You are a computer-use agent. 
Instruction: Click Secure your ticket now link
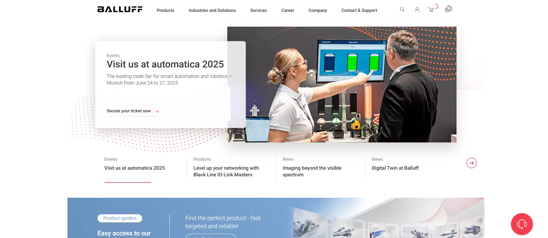(x=133, y=111)
